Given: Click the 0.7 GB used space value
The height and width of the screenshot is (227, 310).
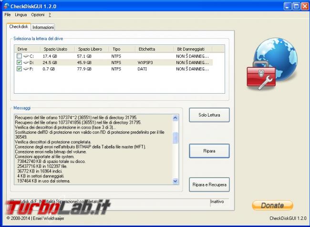Looking at the screenshot, I should [49, 69].
